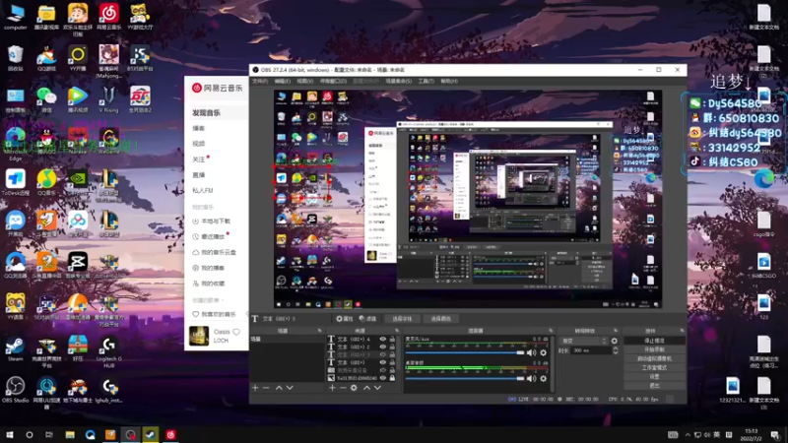This screenshot has width=788, height=443.
Task: Open V Rising desktop shortcut
Action: [108, 99]
